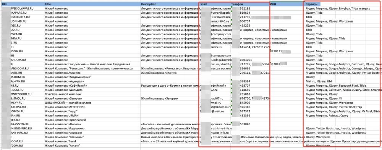Click services cell in the Марушкино row
Screen dimensions: 382x150
point(335,128)
